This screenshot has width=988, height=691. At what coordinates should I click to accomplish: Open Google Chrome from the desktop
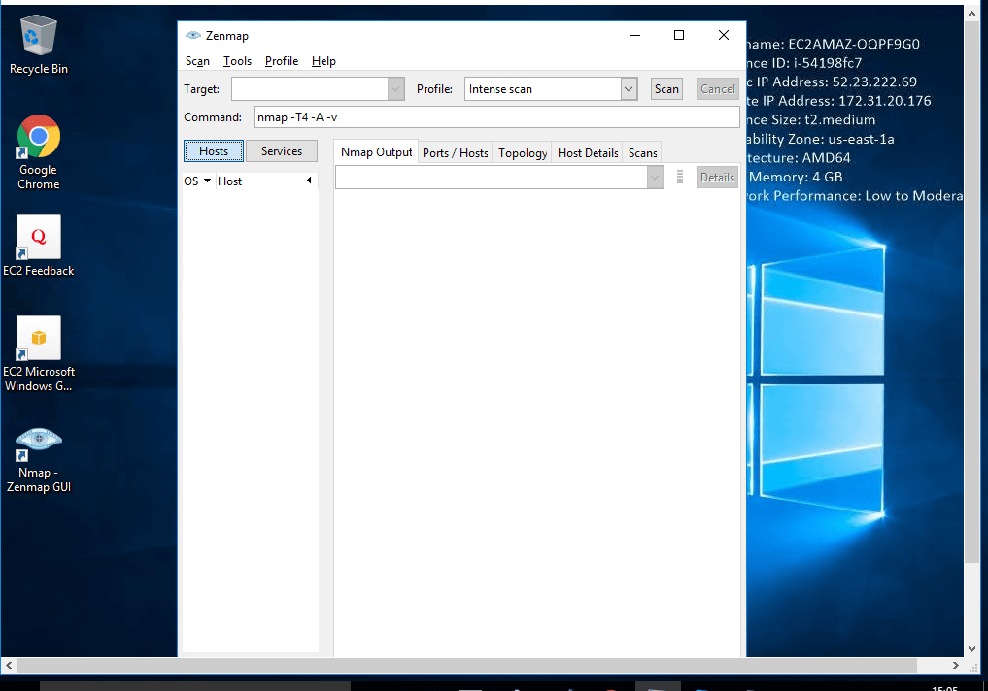point(38,136)
